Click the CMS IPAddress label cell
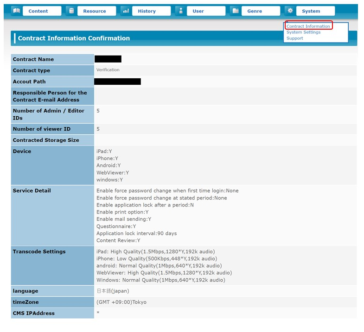 pyautogui.click(x=52, y=313)
